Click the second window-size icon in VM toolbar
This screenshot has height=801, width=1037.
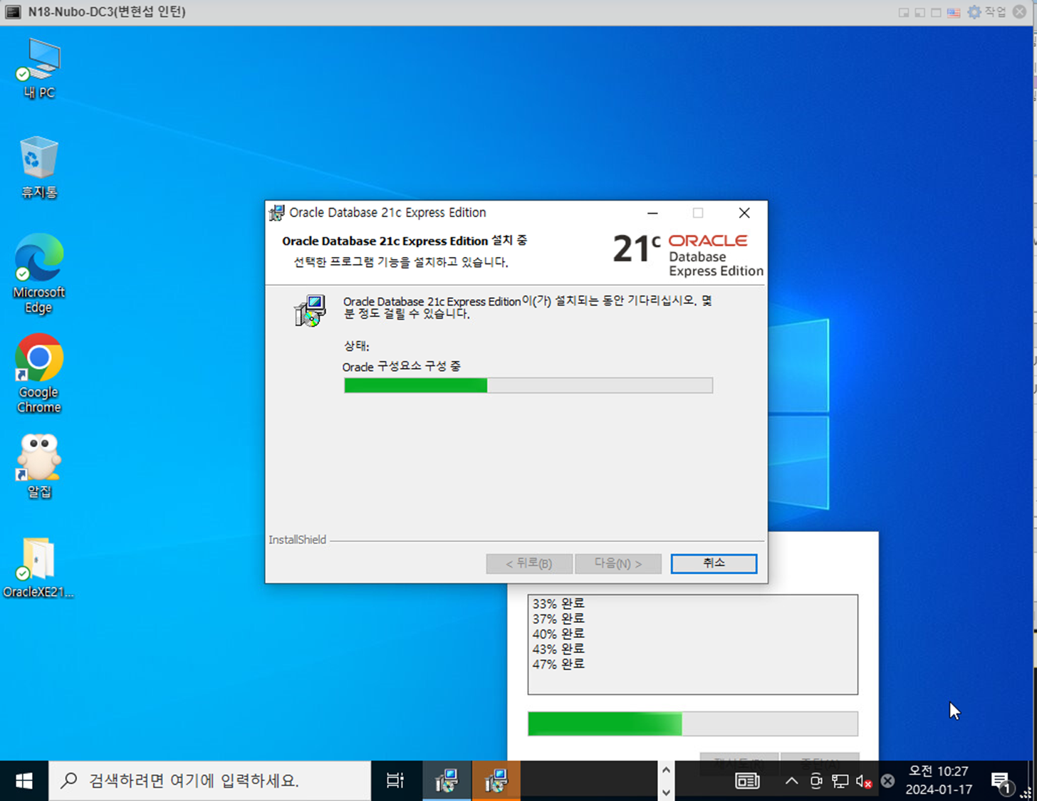(x=919, y=13)
